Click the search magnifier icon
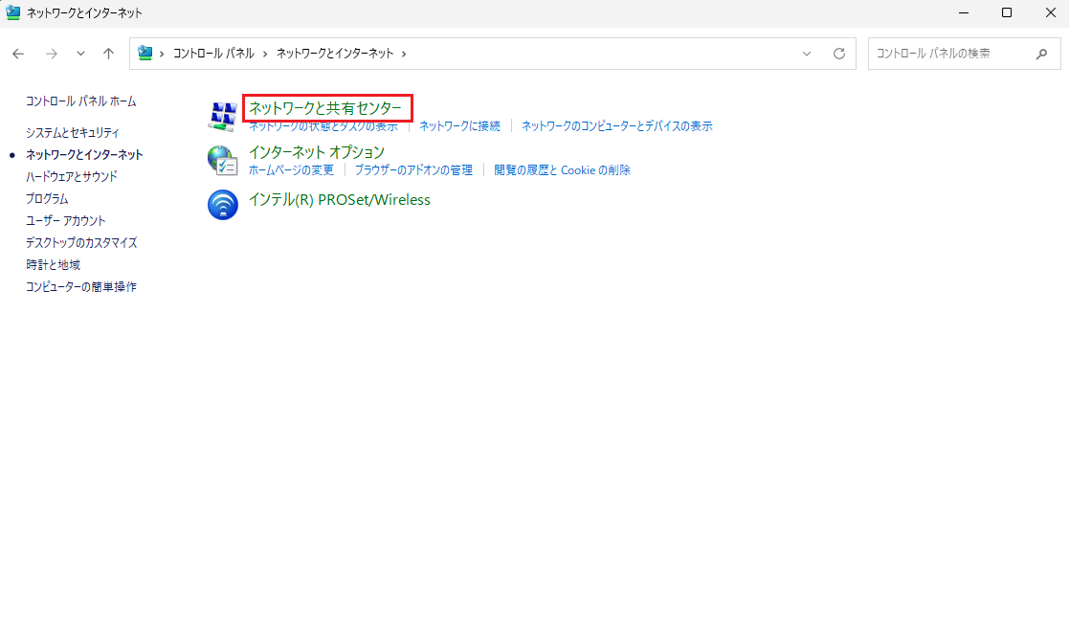This screenshot has height=628, width=1069. tap(1041, 54)
